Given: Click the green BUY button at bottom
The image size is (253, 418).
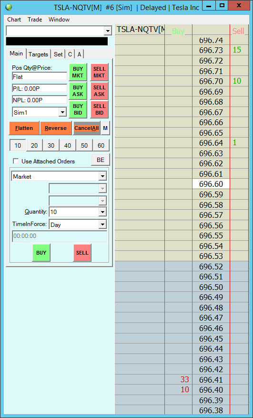Looking at the screenshot, I should click(41, 253).
